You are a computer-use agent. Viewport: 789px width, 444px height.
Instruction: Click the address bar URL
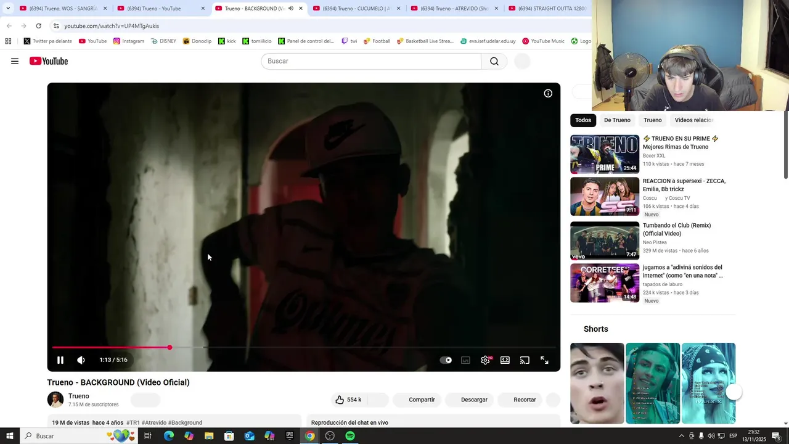[x=112, y=26]
